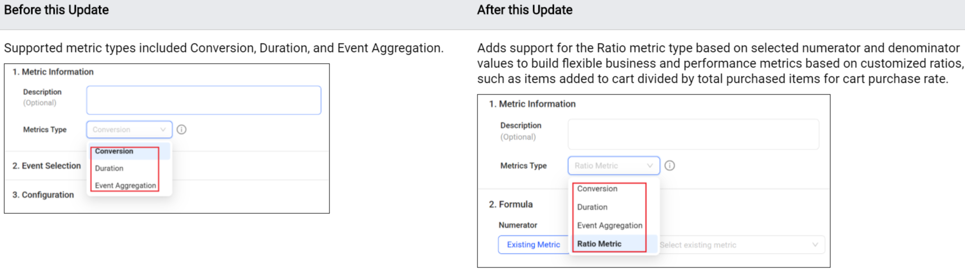Click info icon beside the Conversion metrics dropdown
Viewport: 965px width, 277px height.
tap(181, 129)
